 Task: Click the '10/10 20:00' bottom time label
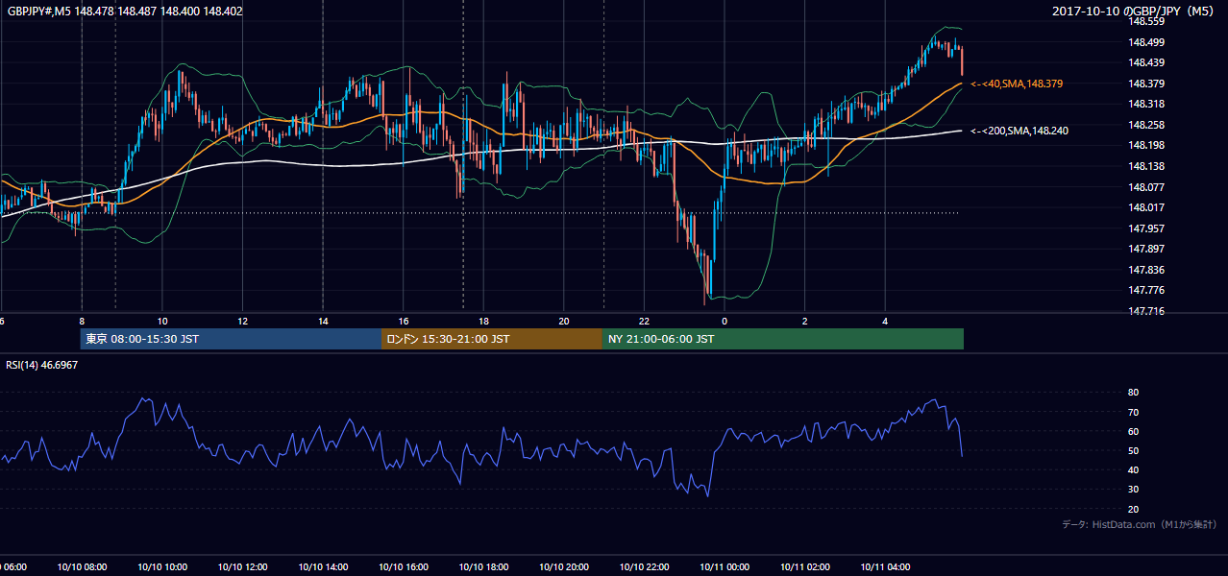coord(564,567)
